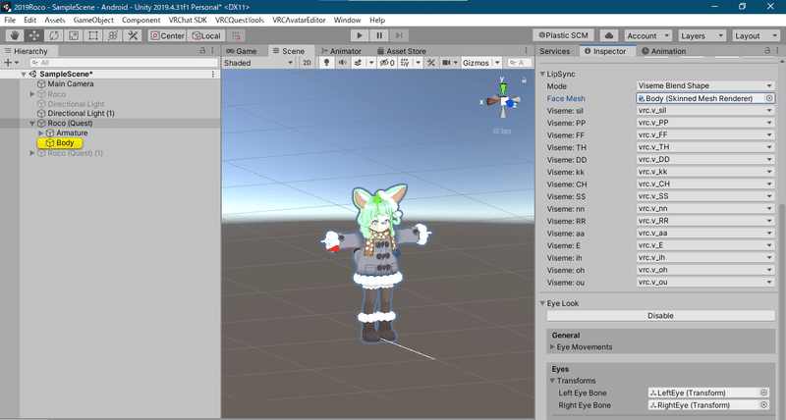
Task: Open the VRCAvatarEditor menu
Action: 299,20
